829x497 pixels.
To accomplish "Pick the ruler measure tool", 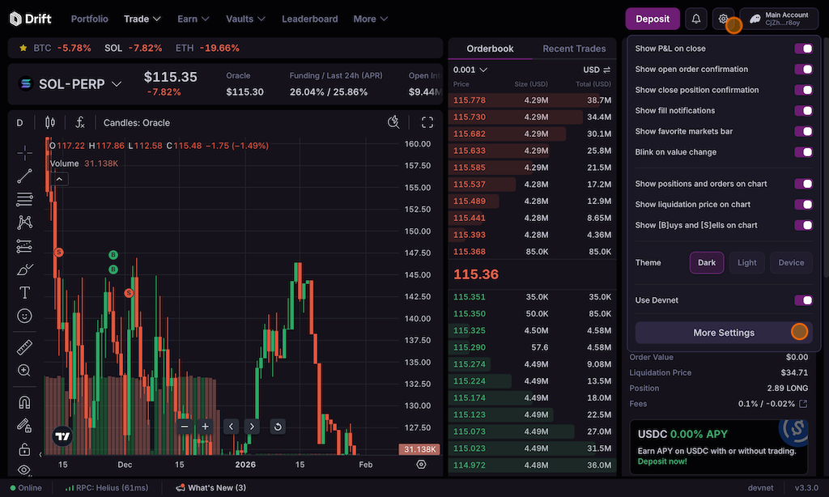I will (x=24, y=347).
